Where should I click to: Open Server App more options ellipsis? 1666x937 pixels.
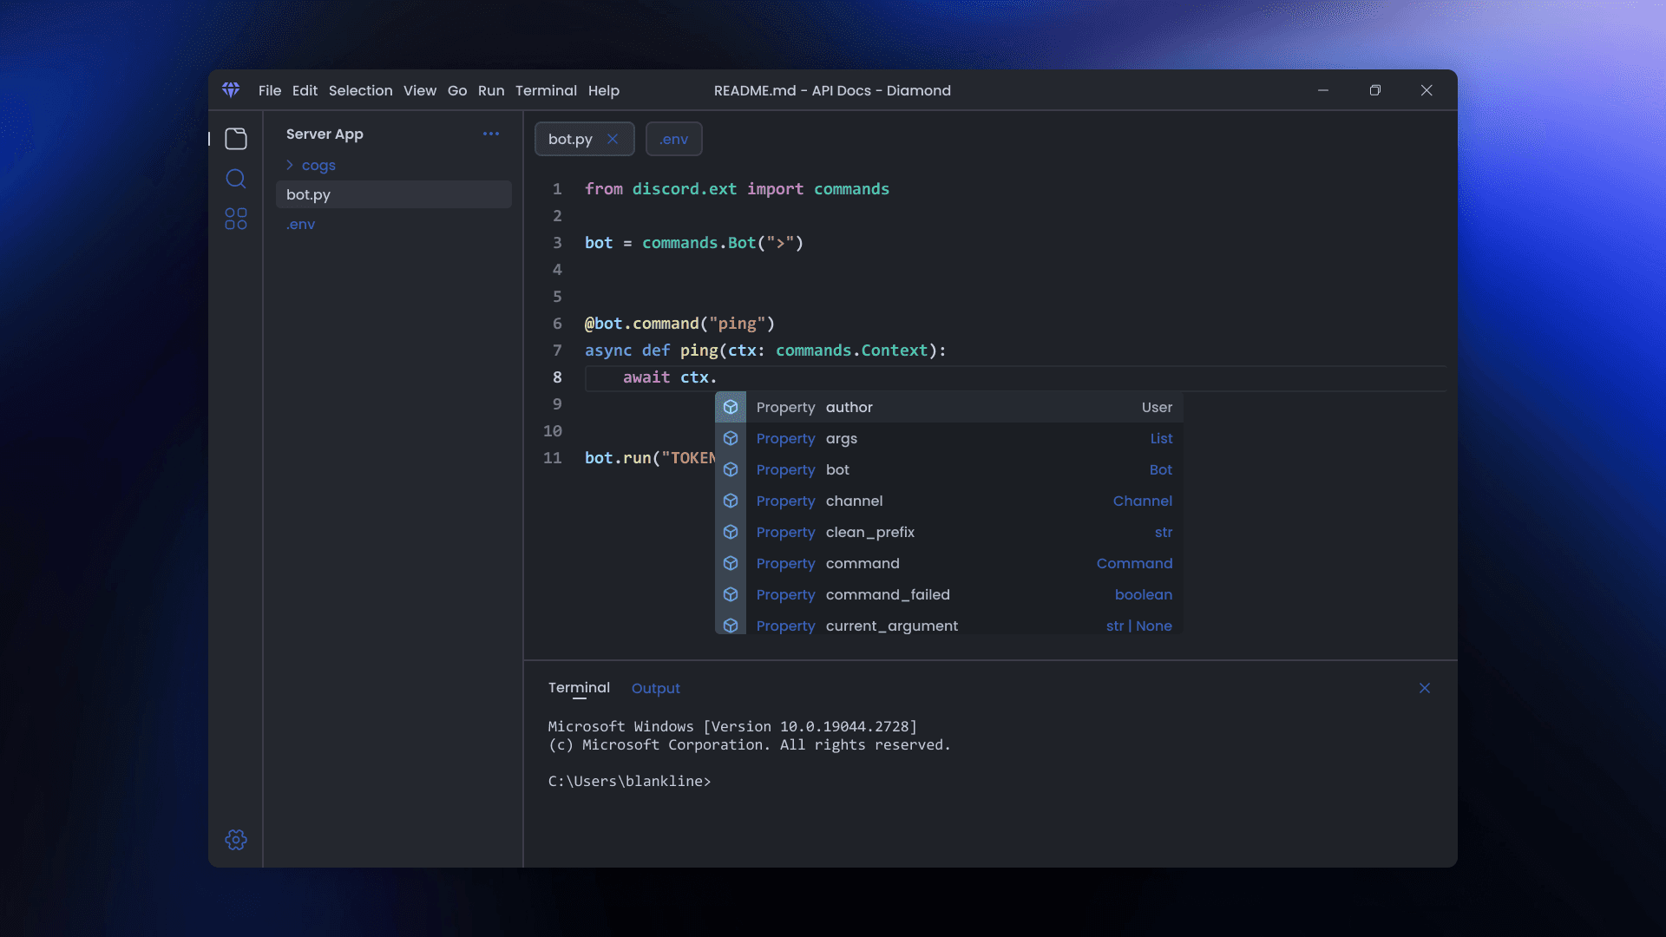(x=491, y=134)
